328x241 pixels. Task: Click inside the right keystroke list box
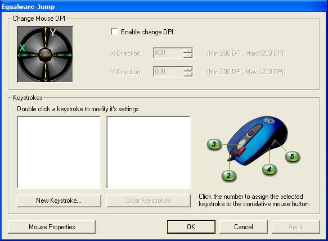149,152
